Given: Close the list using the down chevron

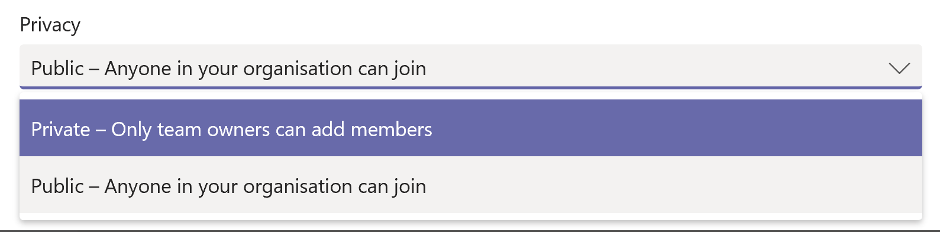Looking at the screenshot, I should pos(899,69).
